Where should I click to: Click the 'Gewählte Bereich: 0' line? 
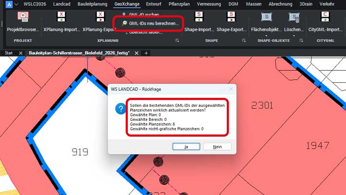(148, 119)
